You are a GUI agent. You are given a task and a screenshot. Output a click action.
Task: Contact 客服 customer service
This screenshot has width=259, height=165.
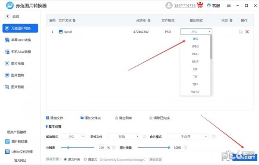213,6
